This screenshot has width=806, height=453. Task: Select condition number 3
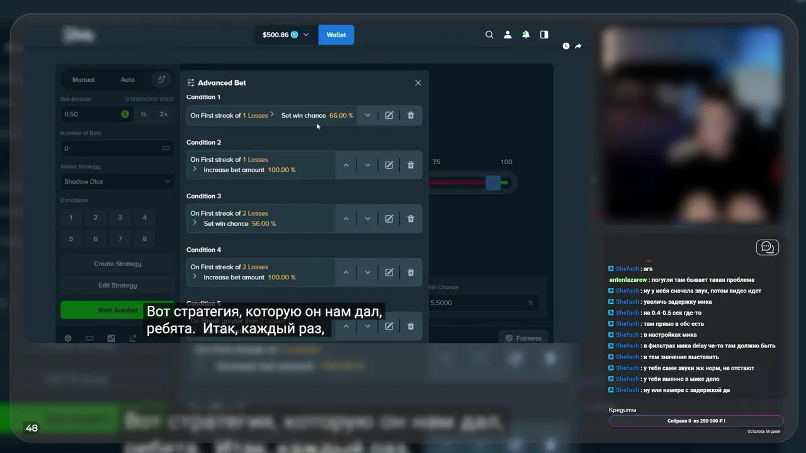point(120,218)
